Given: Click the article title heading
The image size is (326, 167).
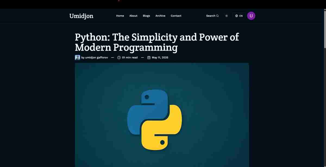Looking at the screenshot, I should pos(157,42).
